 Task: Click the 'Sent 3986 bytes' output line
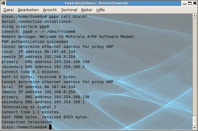(x=45, y=117)
